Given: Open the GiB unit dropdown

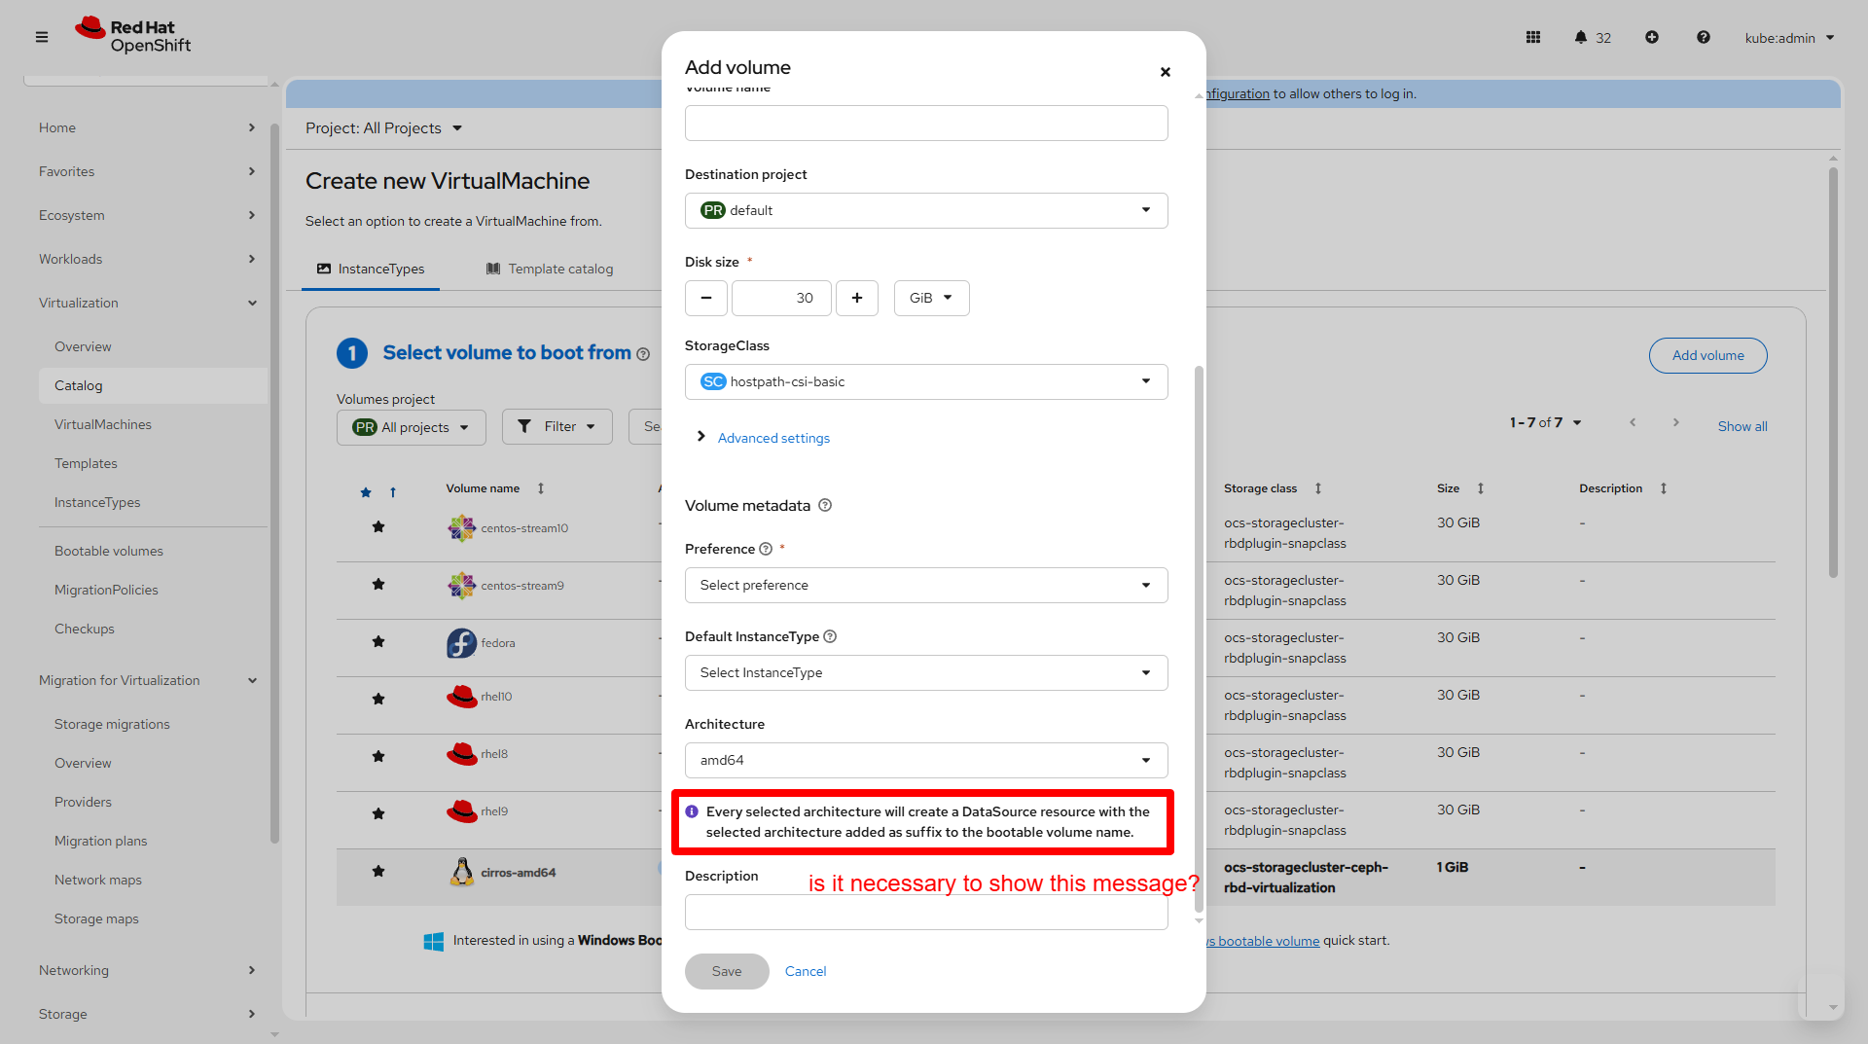Looking at the screenshot, I should (x=931, y=298).
